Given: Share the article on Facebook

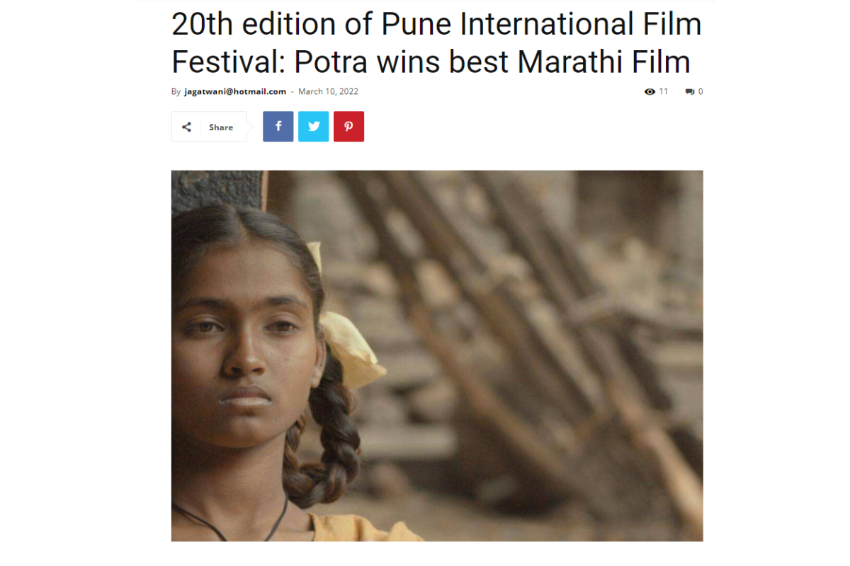Looking at the screenshot, I should (278, 127).
